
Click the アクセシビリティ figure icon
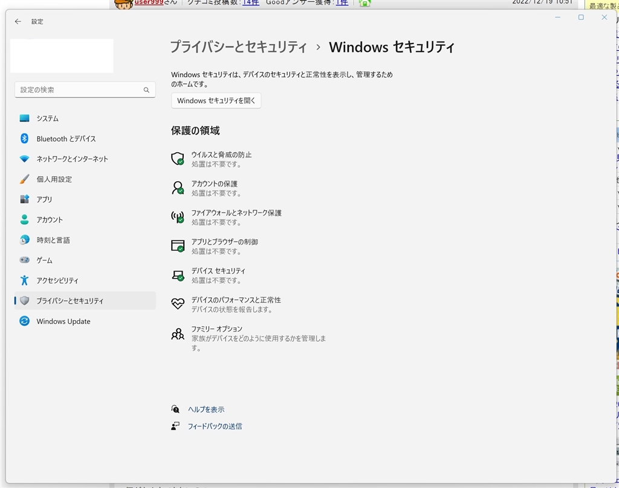click(x=24, y=280)
